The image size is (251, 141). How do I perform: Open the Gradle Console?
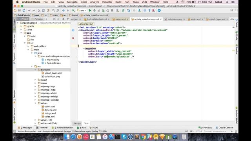coord(224,128)
